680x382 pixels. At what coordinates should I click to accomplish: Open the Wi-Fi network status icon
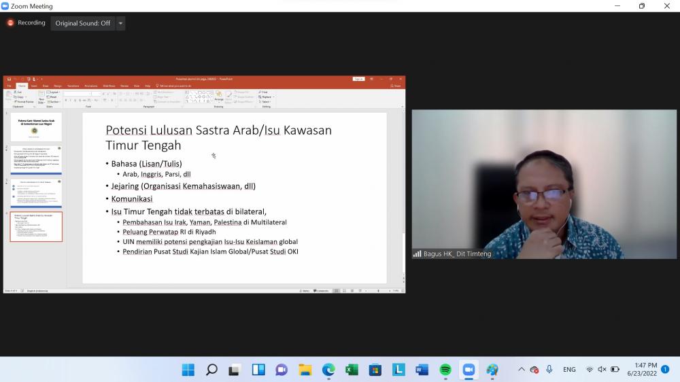coord(590,370)
